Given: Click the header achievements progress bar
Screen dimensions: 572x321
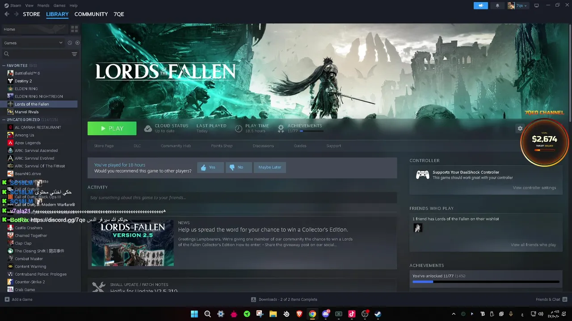Looking at the screenshot, I should (x=311, y=131).
